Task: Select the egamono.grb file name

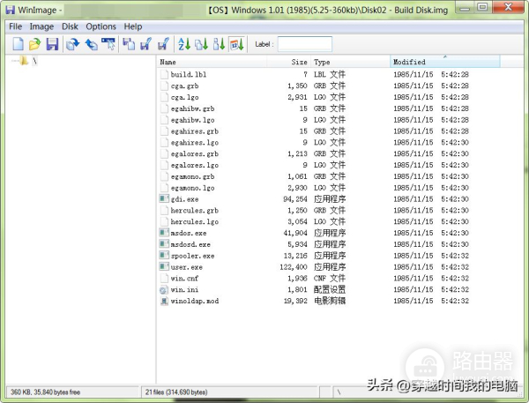Action: (192, 176)
